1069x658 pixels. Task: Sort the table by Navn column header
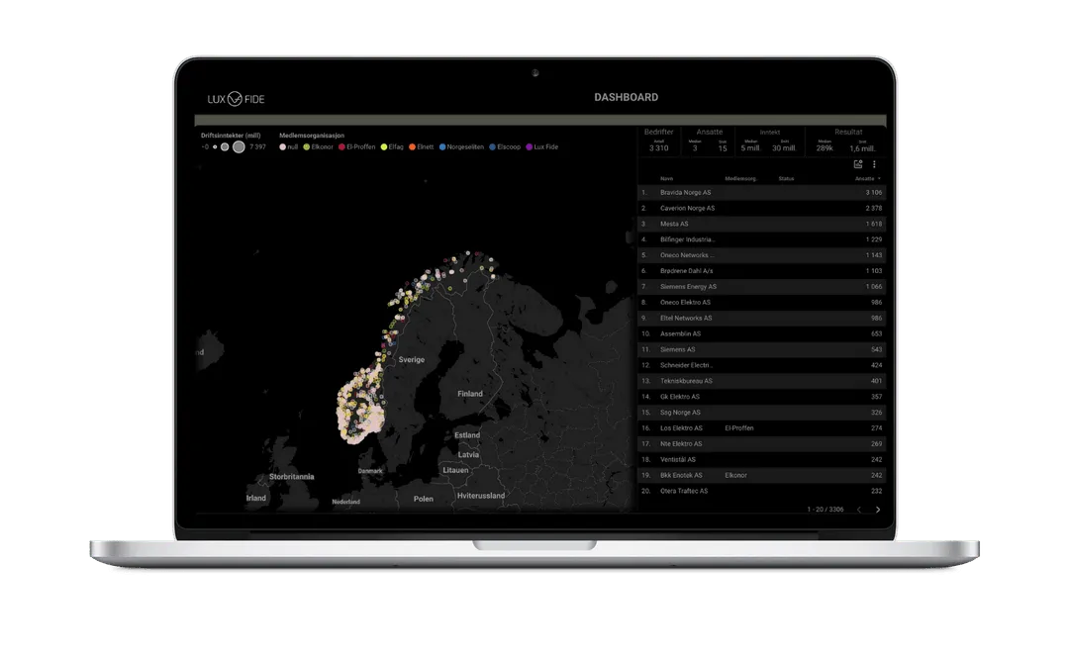[x=666, y=179]
